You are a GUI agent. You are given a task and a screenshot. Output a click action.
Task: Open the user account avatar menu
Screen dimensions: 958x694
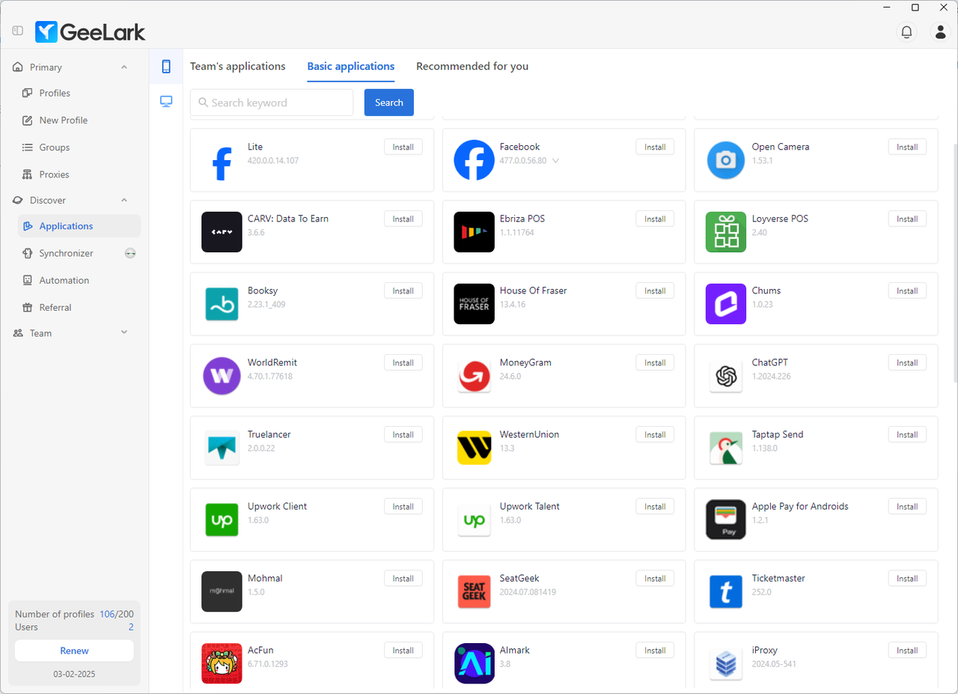click(940, 31)
